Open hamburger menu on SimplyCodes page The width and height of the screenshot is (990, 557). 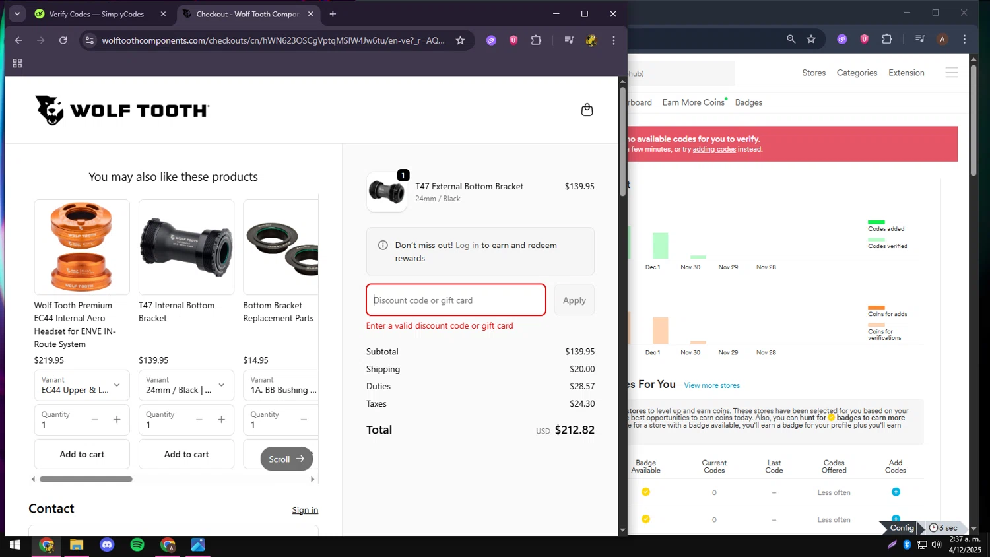tap(952, 73)
